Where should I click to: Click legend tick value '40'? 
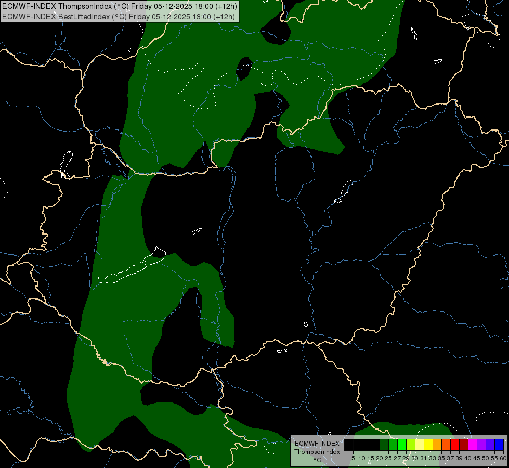point(468,458)
